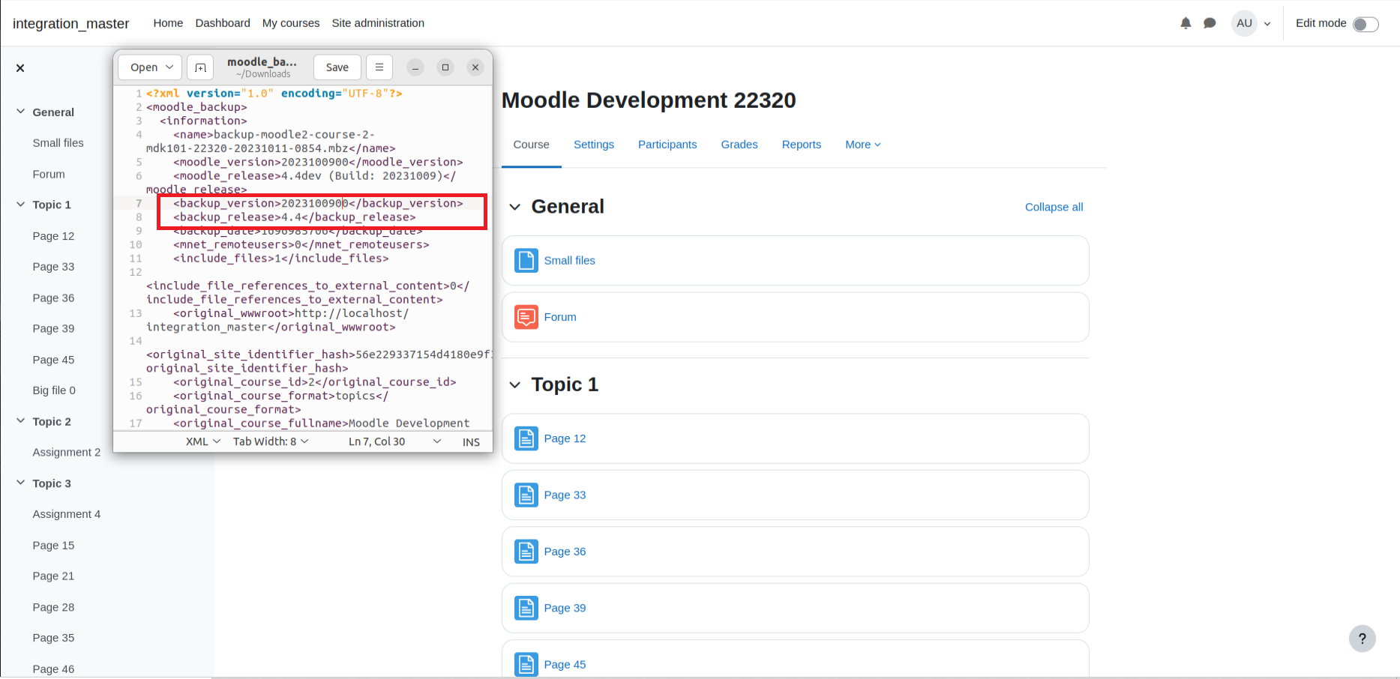Minimize the text editor window
The height and width of the screenshot is (679, 1400).
pos(415,67)
